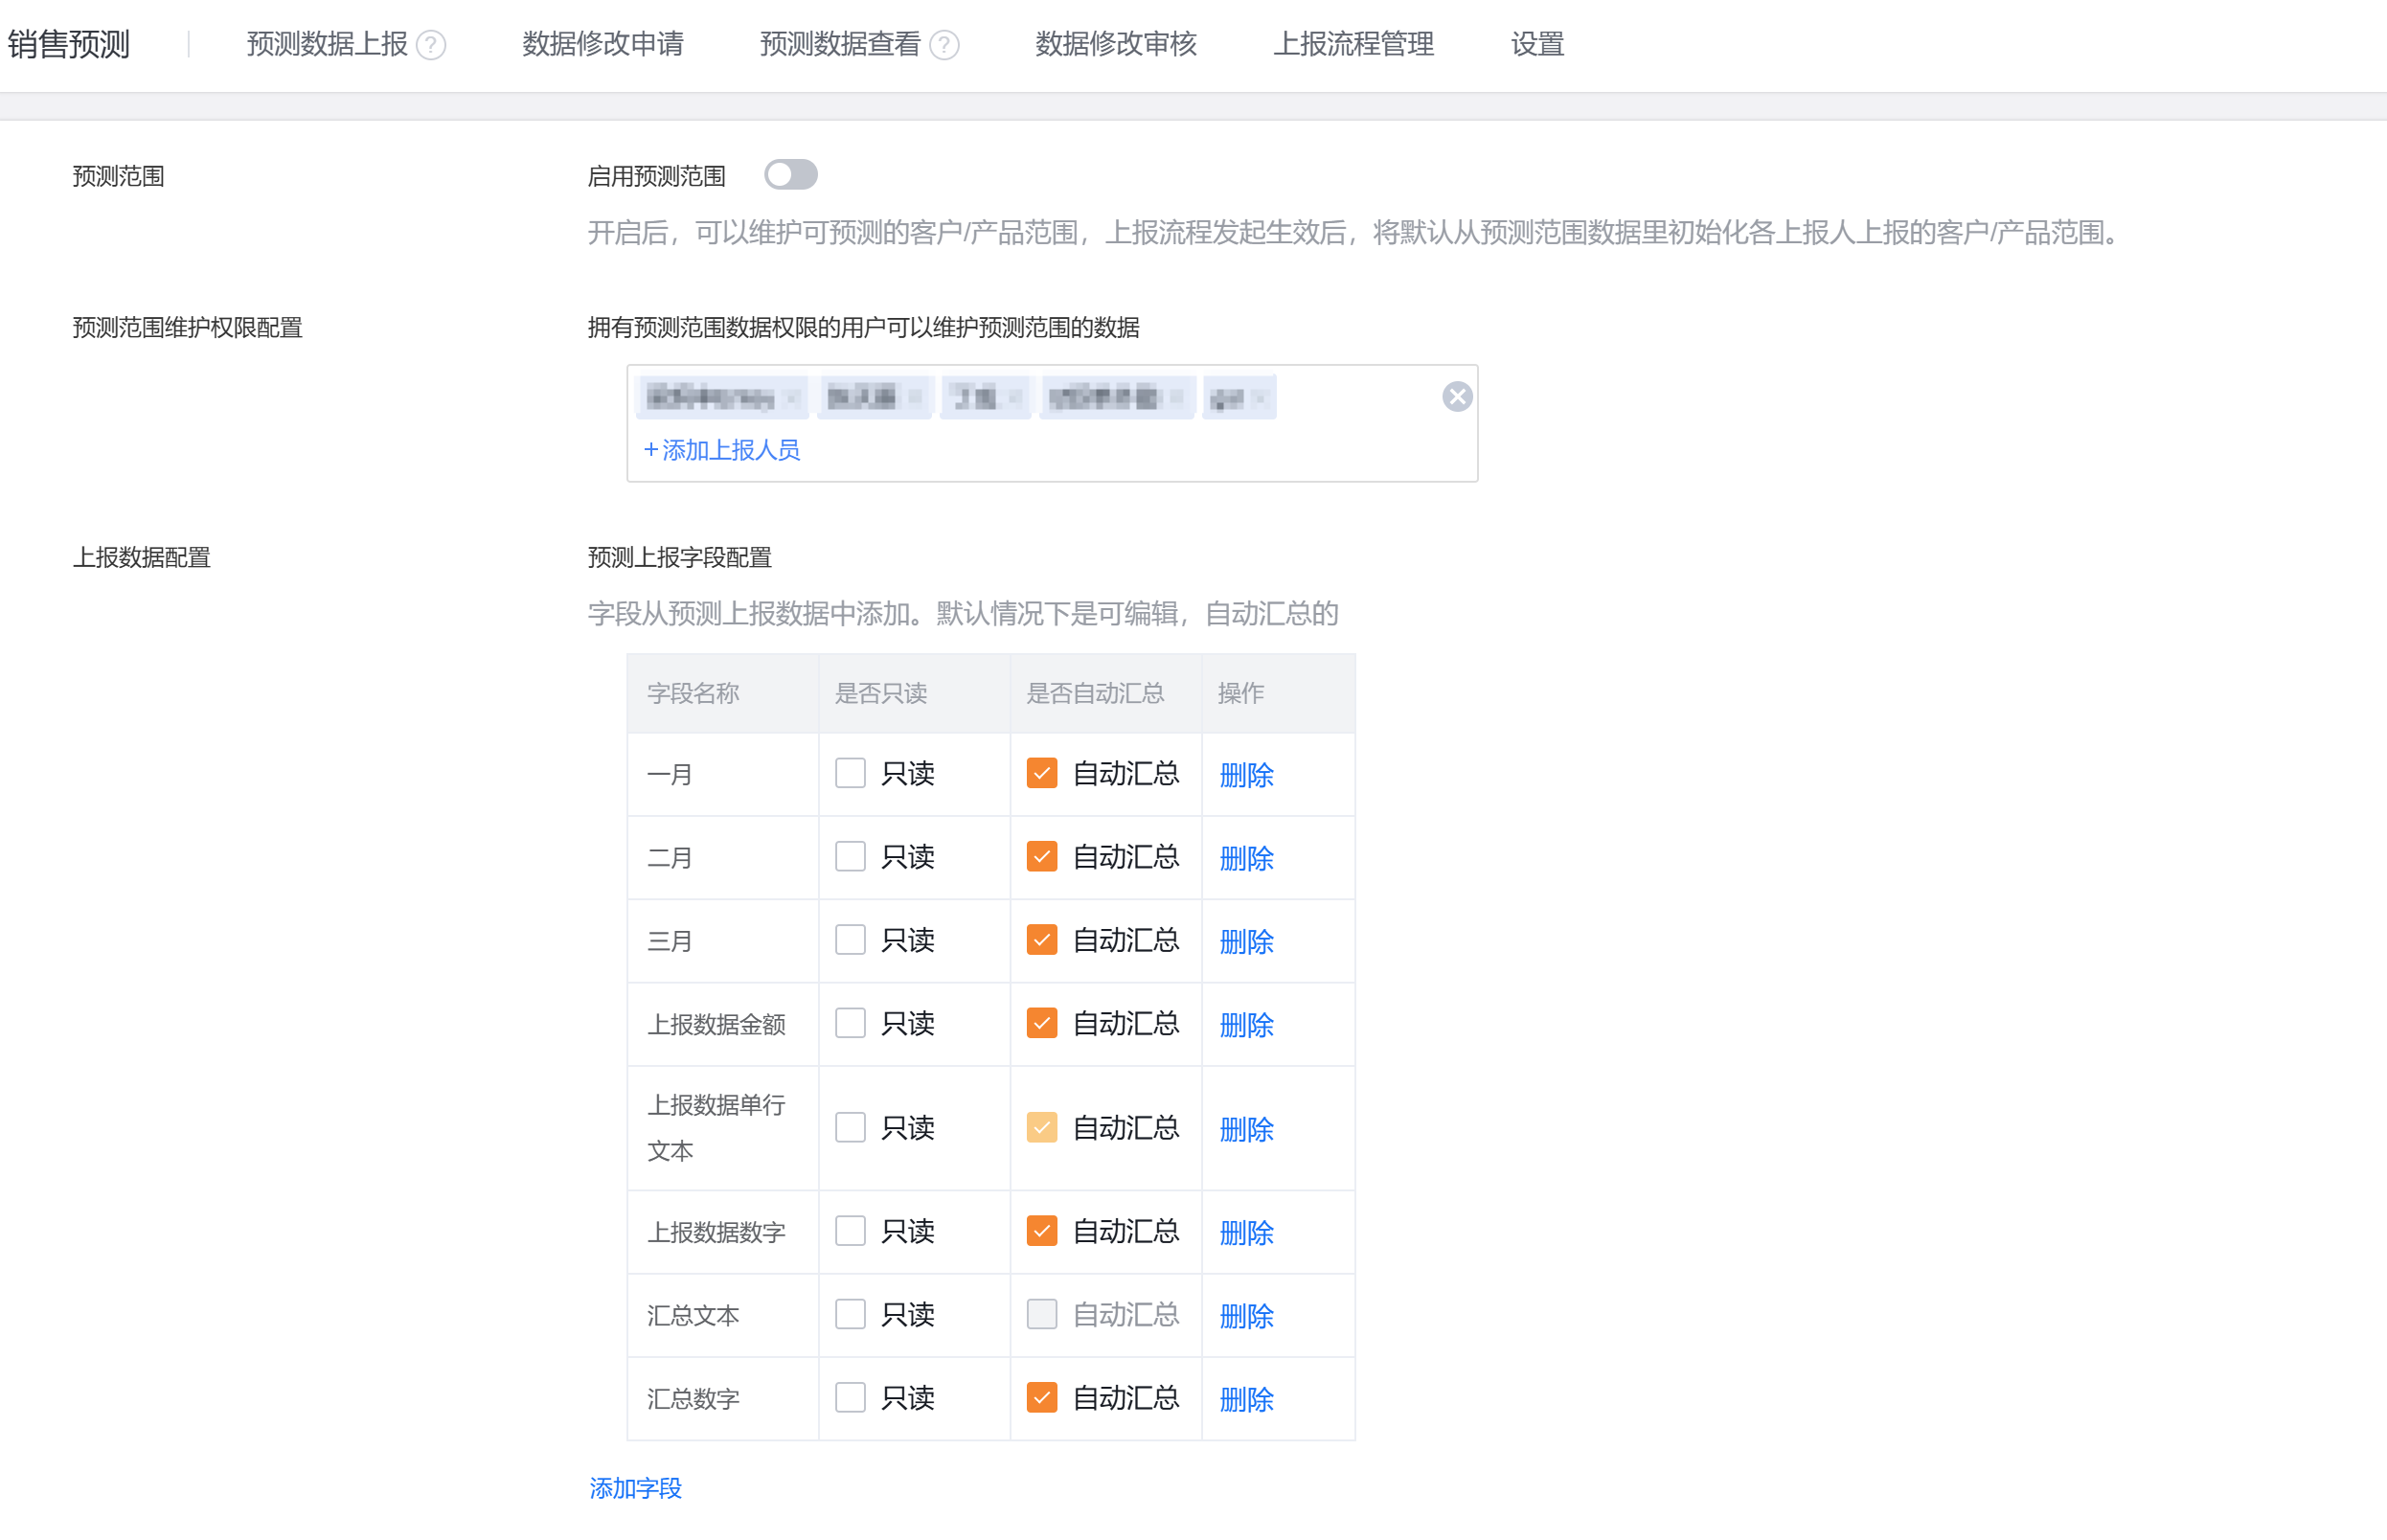Switch to the 上报流程管理 tab
Image resolution: width=2387 pixels, height=1540 pixels.
coord(1352,44)
